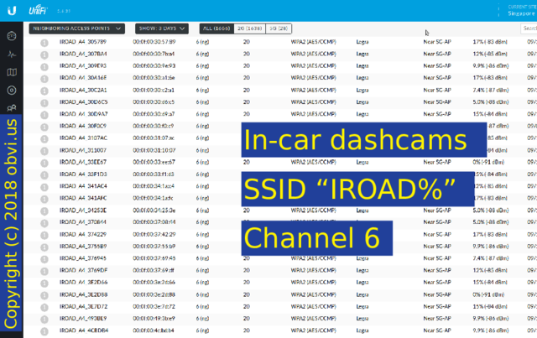Click the status icon for IROAD_A4_30A16E

[x=44, y=79]
